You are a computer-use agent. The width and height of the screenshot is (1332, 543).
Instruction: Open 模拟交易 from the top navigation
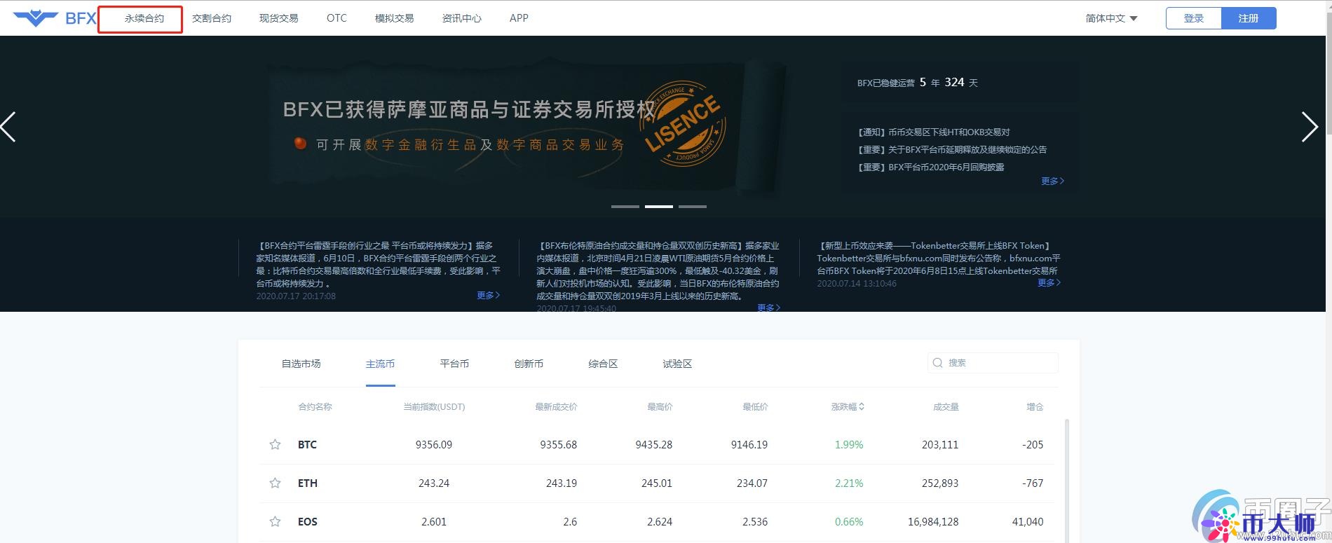395,18
